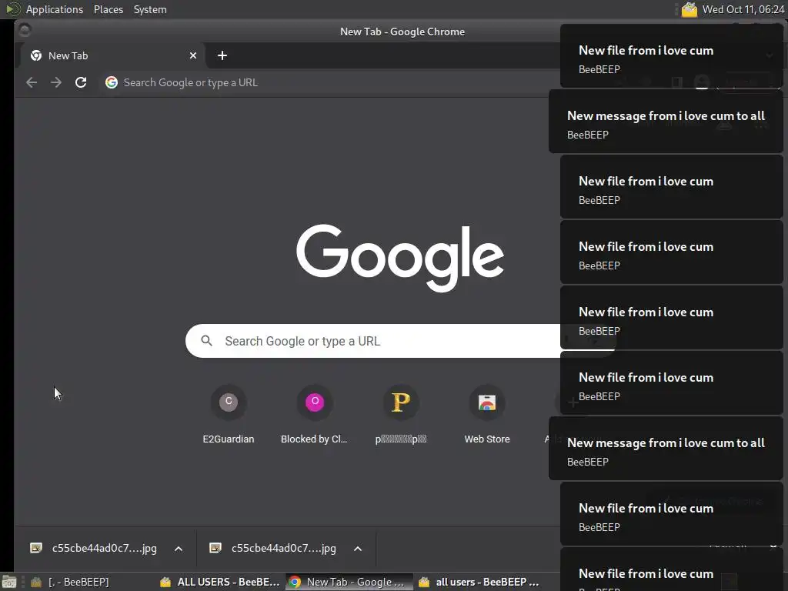Click the first New message to all notification
The height and width of the screenshot is (591, 788).
tap(666, 121)
